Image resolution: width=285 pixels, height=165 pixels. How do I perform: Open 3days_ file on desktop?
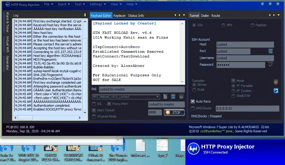[x=180, y=148]
